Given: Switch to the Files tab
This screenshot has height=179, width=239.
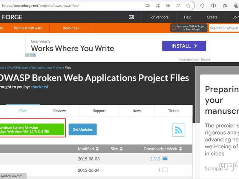Looking at the screenshot, I should click(23, 111).
